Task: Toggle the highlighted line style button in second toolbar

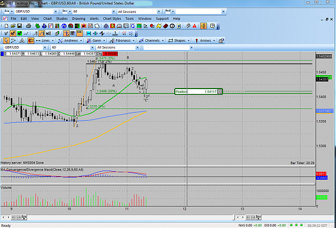Action: pos(41,33)
